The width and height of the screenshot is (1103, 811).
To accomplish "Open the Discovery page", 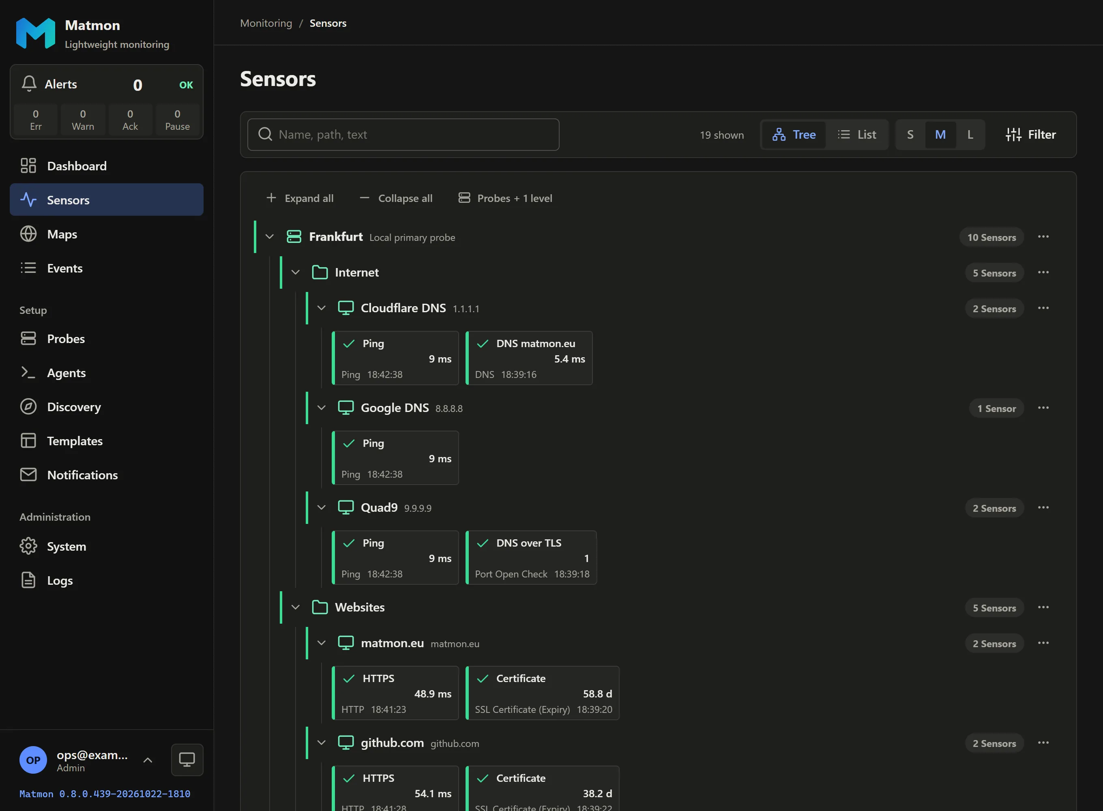I will [107, 407].
